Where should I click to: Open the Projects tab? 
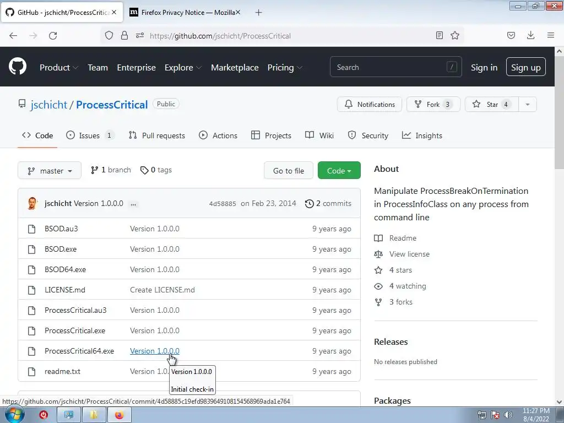click(271, 135)
